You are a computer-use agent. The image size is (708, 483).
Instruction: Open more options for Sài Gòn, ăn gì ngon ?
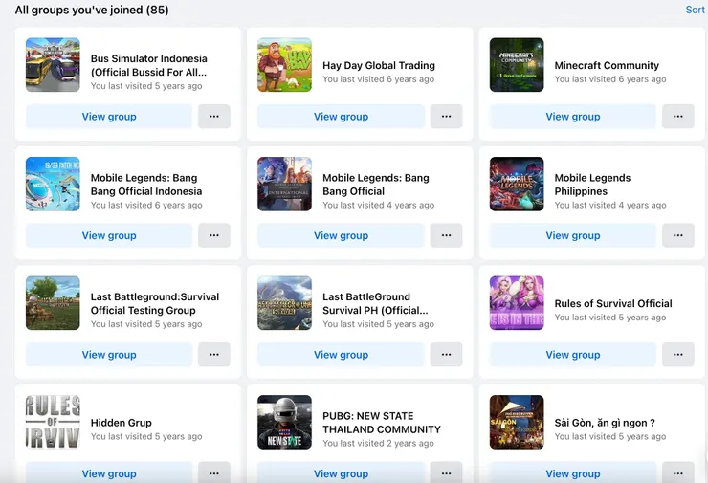[678, 472]
